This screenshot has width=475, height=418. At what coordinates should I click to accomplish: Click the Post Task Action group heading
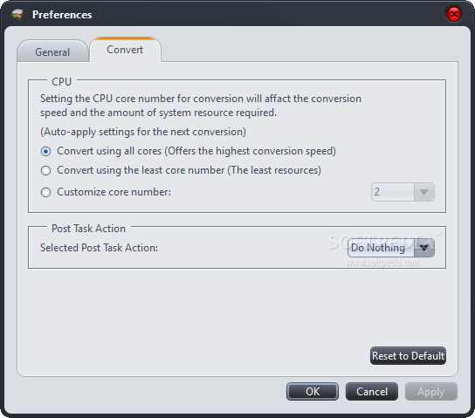tap(88, 229)
